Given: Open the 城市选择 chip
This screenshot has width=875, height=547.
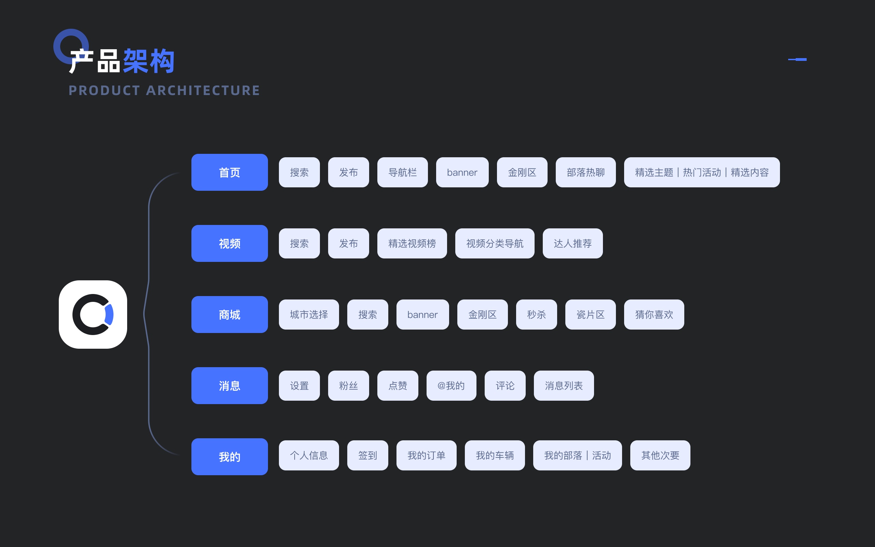Looking at the screenshot, I should 309,315.
